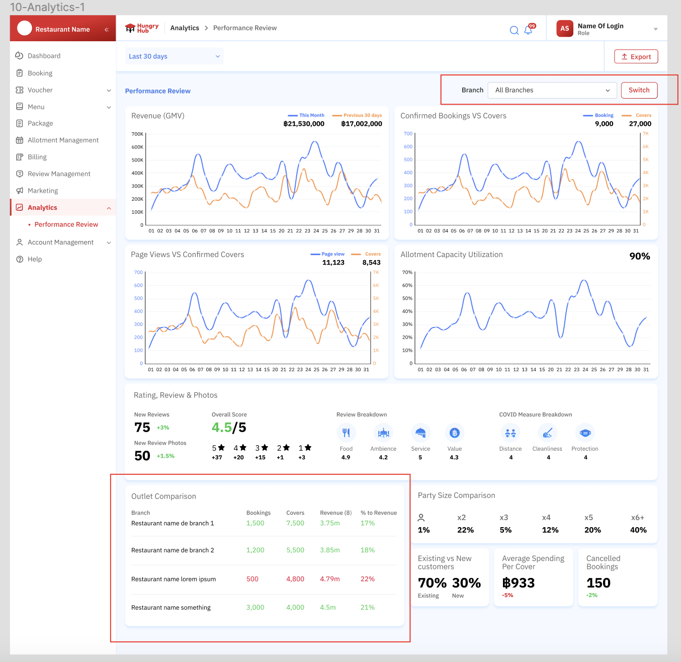Image resolution: width=681 pixels, height=662 pixels.
Task: Click Analytics in the breadcrumb
Action: click(185, 28)
